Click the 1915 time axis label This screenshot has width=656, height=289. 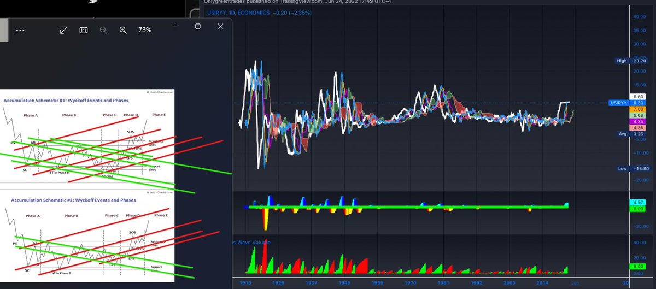click(245, 283)
